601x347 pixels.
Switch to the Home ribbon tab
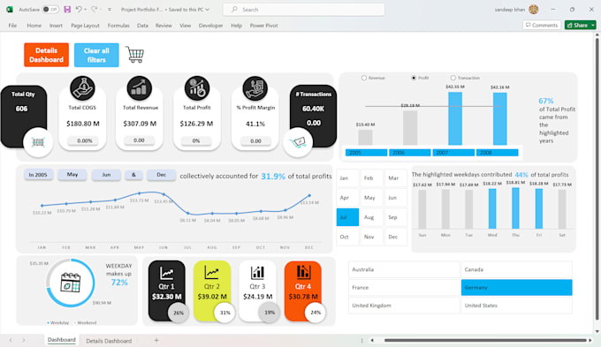pos(34,26)
